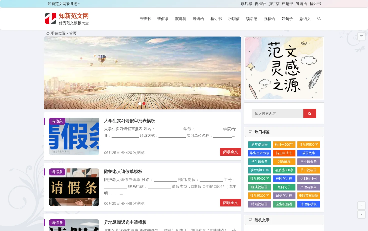Click 邀请函 link in top bar
This screenshot has width=368, height=231.
301,4
